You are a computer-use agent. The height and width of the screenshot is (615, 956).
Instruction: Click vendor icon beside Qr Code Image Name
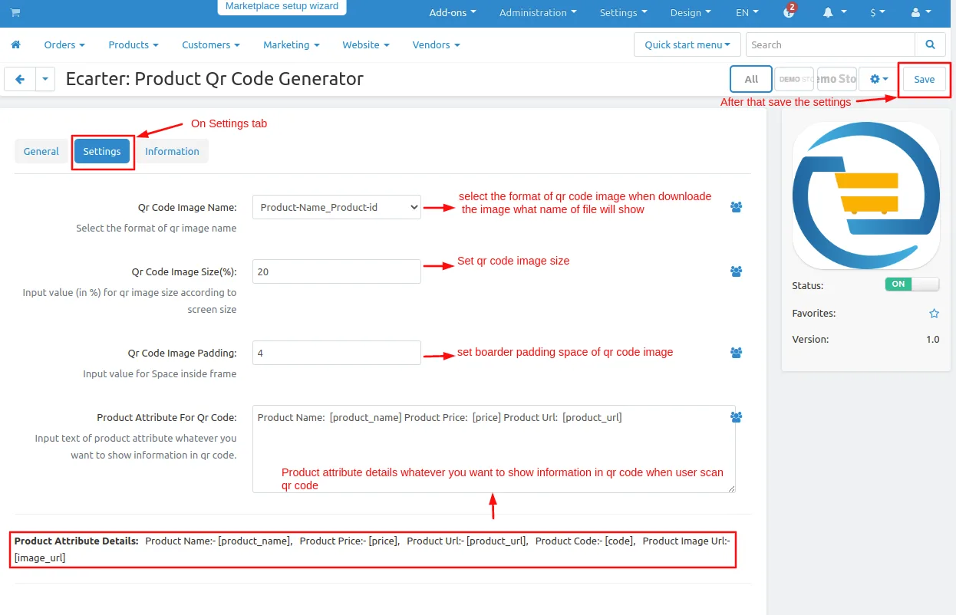pyautogui.click(x=737, y=207)
